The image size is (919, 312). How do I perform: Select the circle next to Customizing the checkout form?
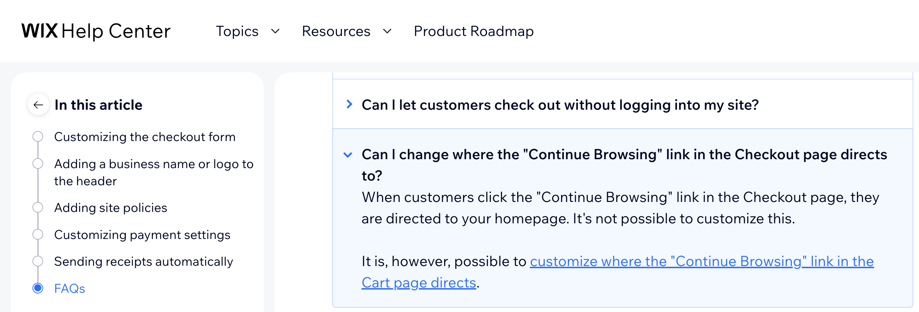click(38, 136)
